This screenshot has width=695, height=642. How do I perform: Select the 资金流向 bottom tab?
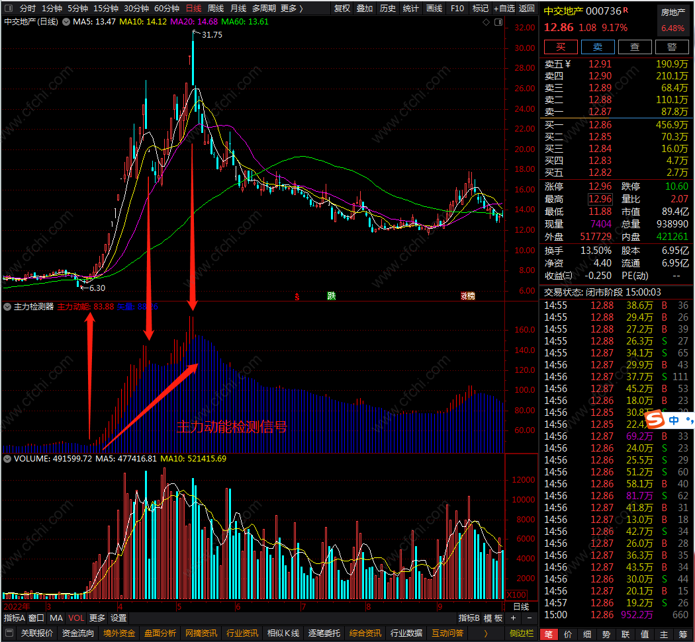[x=78, y=633]
